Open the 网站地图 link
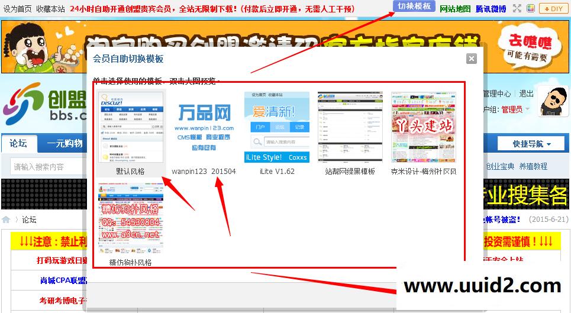This screenshot has width=571, height=313. pyautogui.click(x=455, y=9)
